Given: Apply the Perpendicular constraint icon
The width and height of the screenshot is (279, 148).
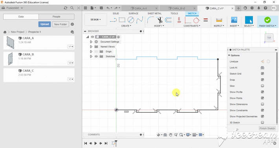Looking at the screenshot, I should tap(188, 20).
